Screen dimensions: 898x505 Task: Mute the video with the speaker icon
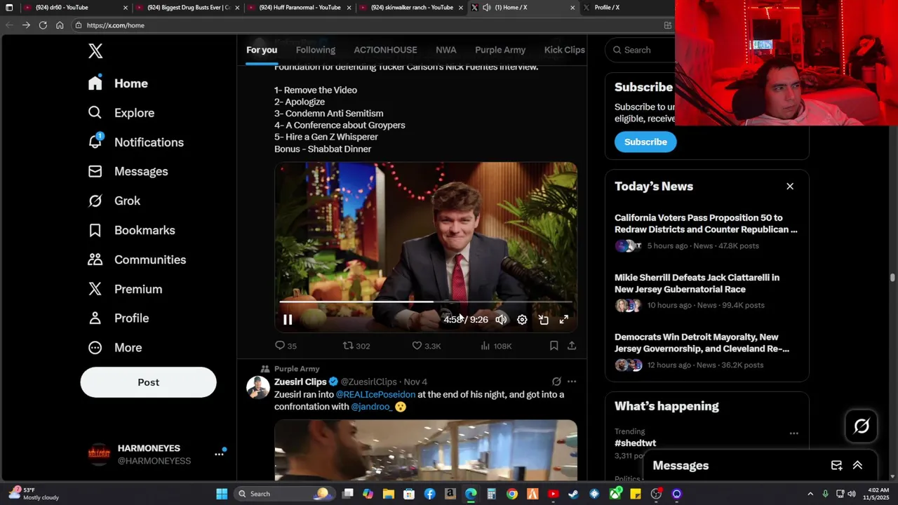pyautogui.click(x=501, y=320)
